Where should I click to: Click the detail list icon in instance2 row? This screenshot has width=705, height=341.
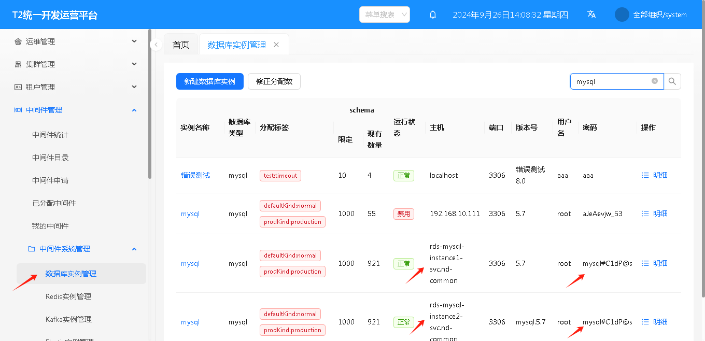(x=645, y=322)
